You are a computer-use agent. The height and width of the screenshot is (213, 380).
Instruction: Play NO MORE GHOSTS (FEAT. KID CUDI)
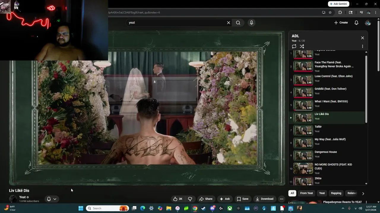click(327, 168)
